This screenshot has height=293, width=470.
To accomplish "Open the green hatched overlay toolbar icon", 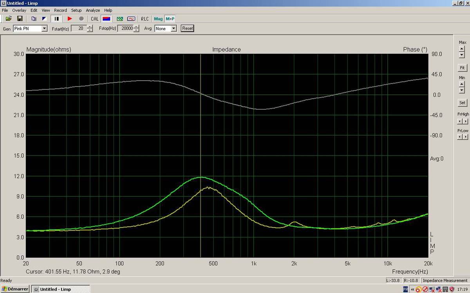I will 120,18.
